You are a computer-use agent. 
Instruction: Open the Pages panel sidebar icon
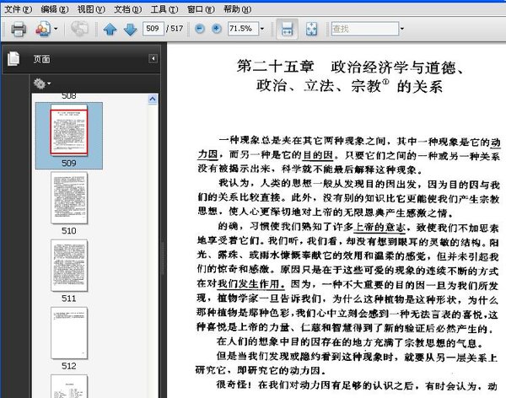click(13, 59)
